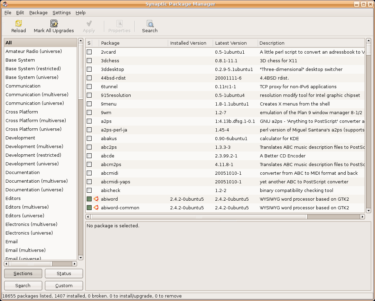Select Email (multiverse) section
The image size is (375, 301).
click(40, 250)
